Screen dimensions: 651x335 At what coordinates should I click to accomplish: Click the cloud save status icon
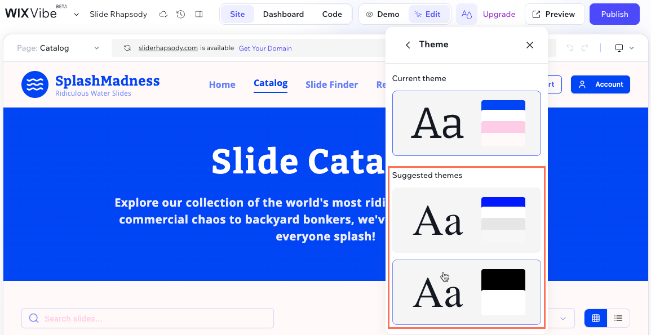coord(163,14)
